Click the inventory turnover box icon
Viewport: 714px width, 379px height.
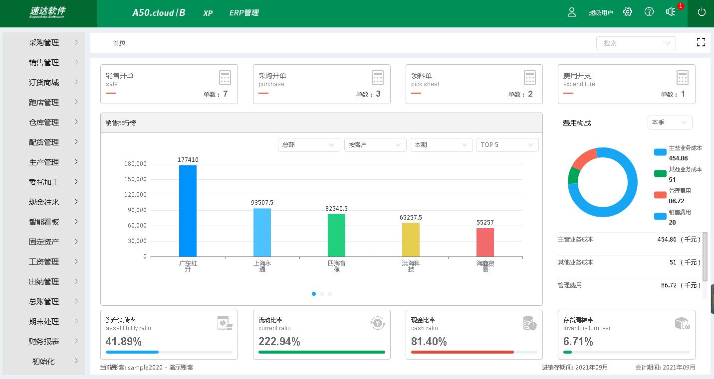coord(682,323)
